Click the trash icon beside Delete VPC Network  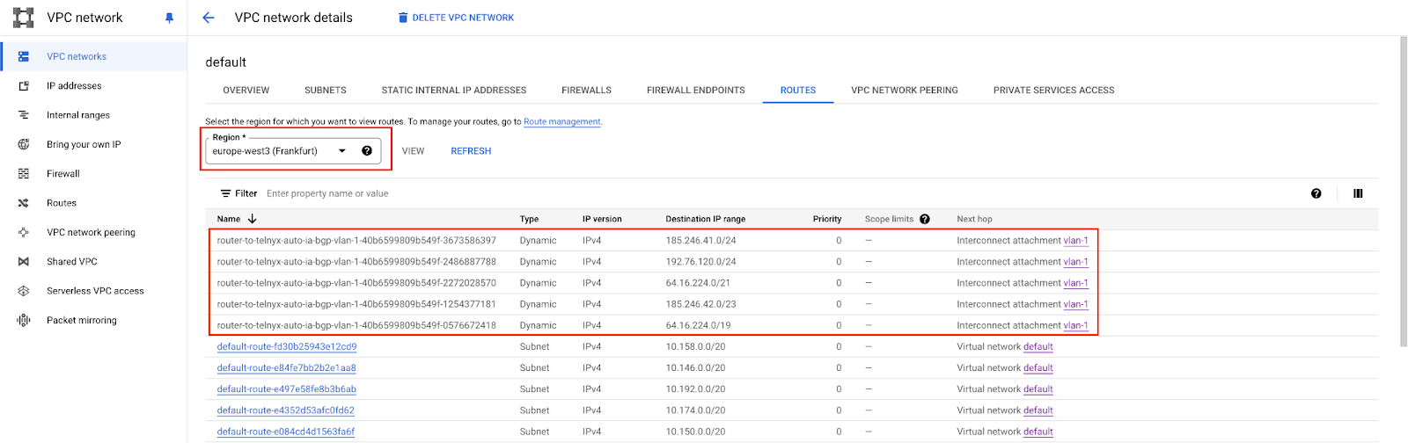click(403, 18)
